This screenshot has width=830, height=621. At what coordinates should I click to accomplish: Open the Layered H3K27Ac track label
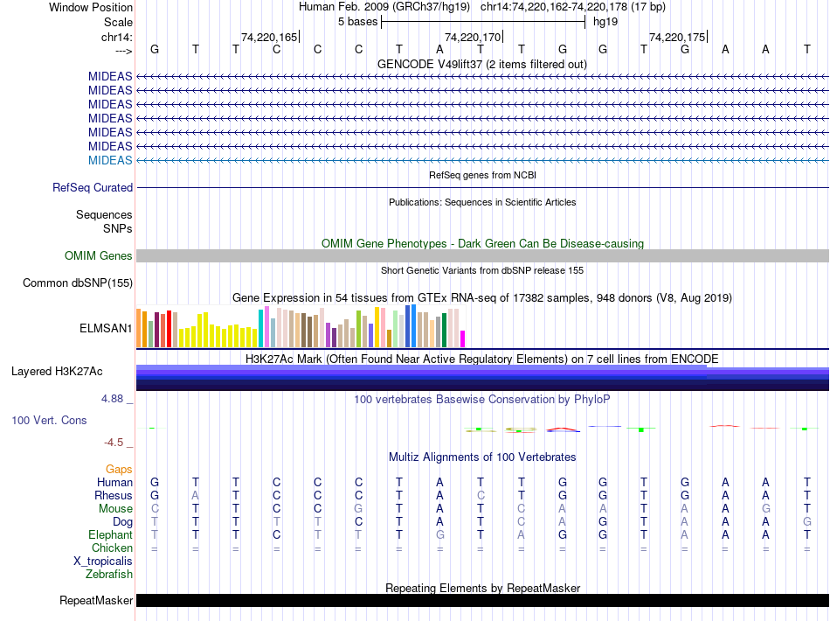coord(57,372)
